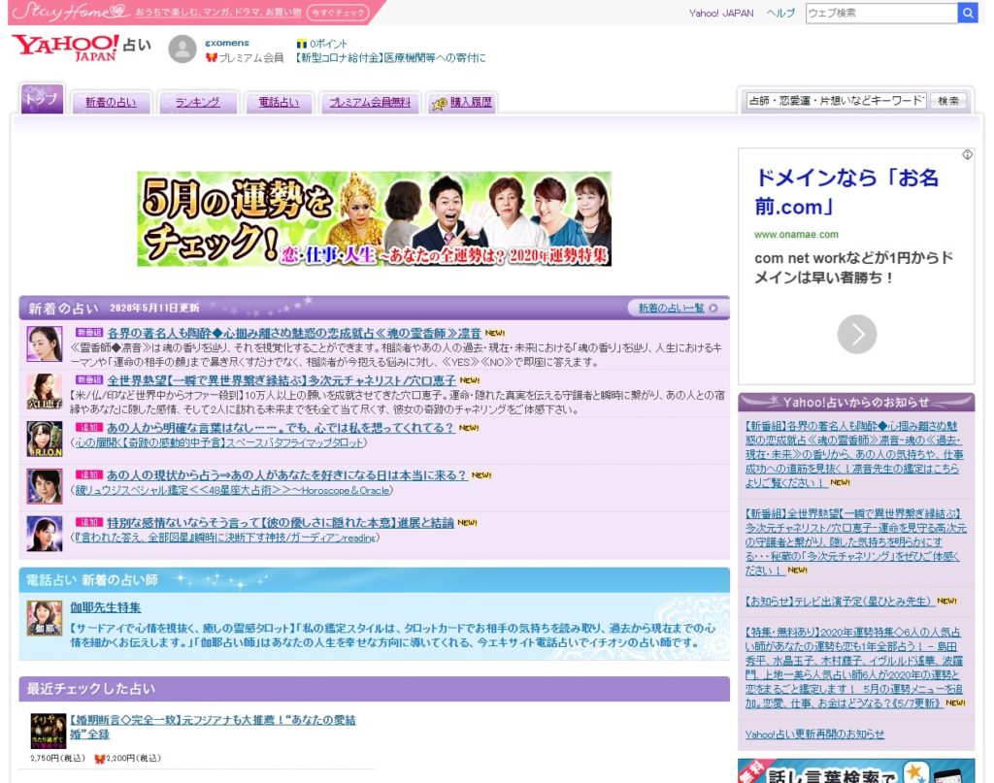Open スペースバタフライマップタロット link
The height and width of the screenshot is (783, 994).
click(219, 442)
